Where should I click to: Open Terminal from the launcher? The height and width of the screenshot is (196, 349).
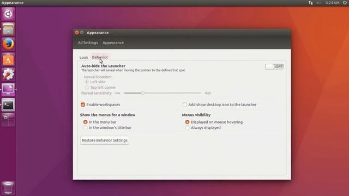coord(8,105)
